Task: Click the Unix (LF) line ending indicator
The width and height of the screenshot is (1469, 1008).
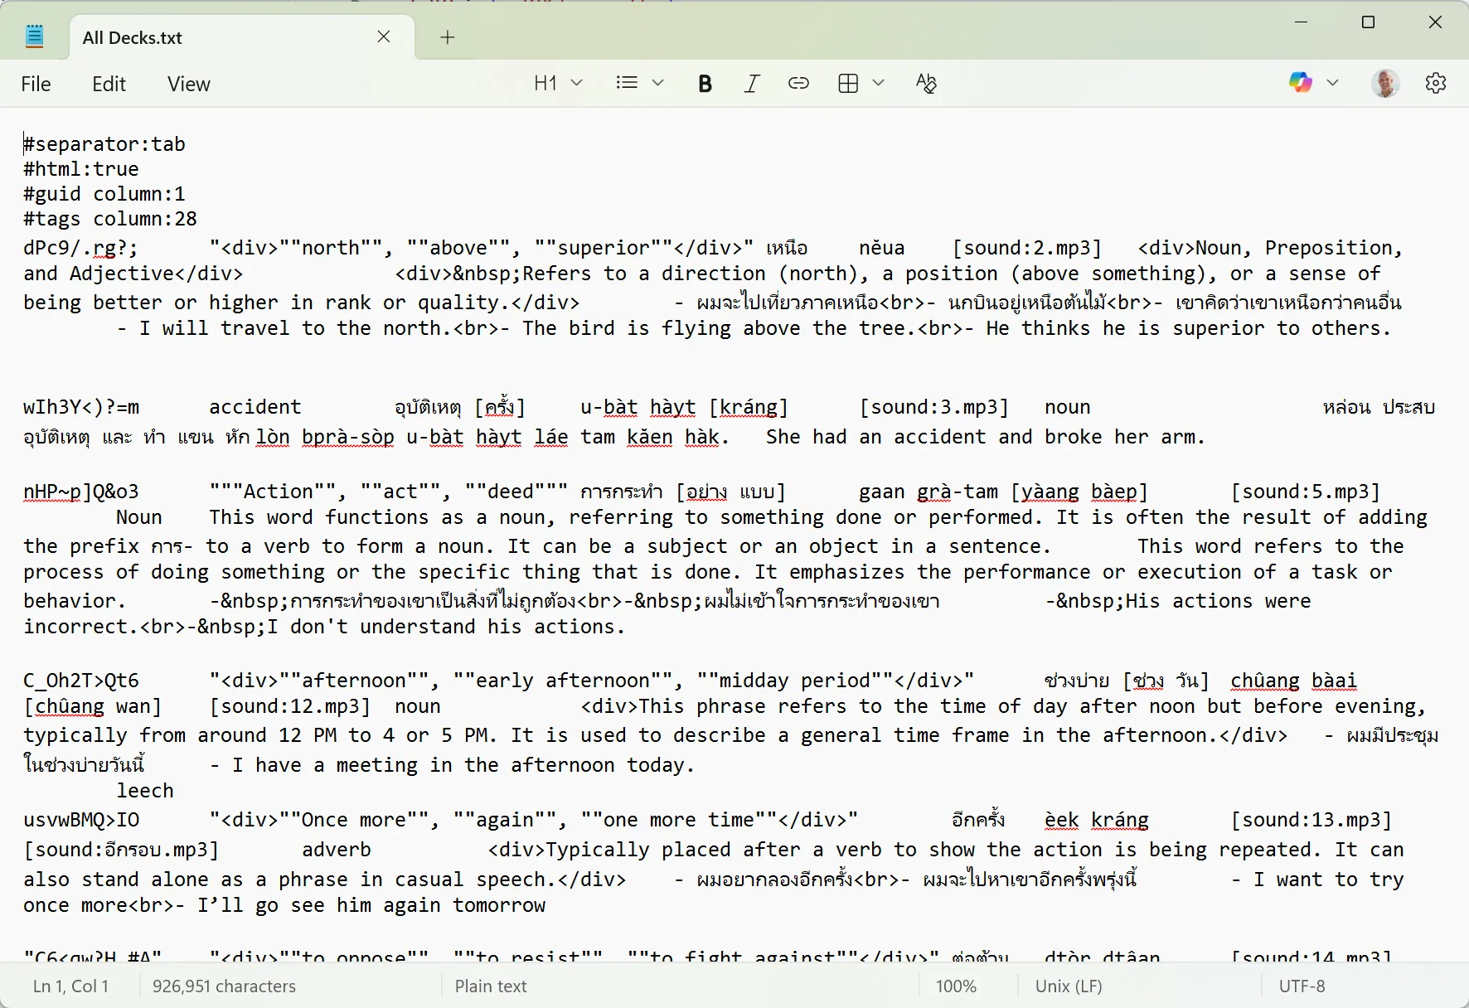Action: [1067, 986]
